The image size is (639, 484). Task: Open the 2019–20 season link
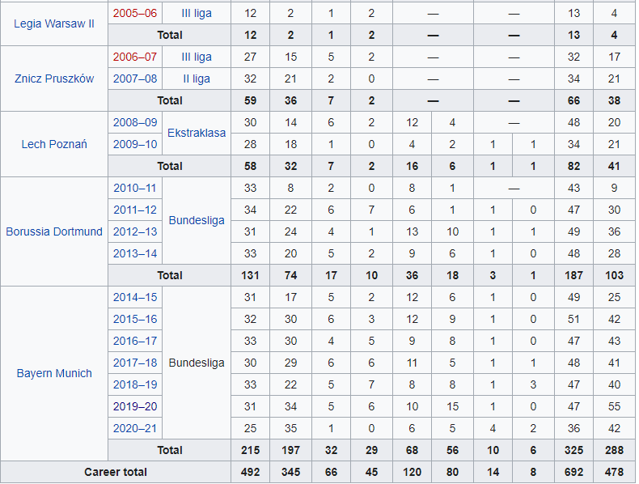[x=135, y=406]
